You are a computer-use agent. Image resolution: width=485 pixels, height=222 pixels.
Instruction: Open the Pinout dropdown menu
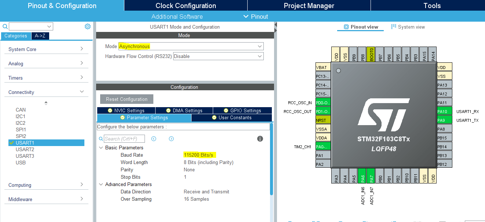coord(256,17)
